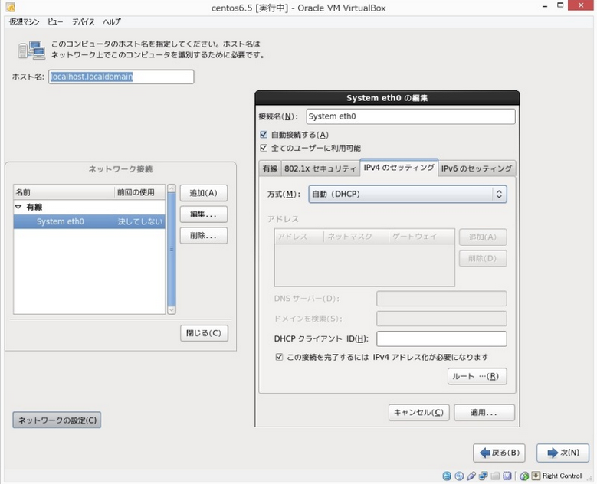597x484 pixels.
Task: Click the ルート…(R) button
Action: (477, 376)
